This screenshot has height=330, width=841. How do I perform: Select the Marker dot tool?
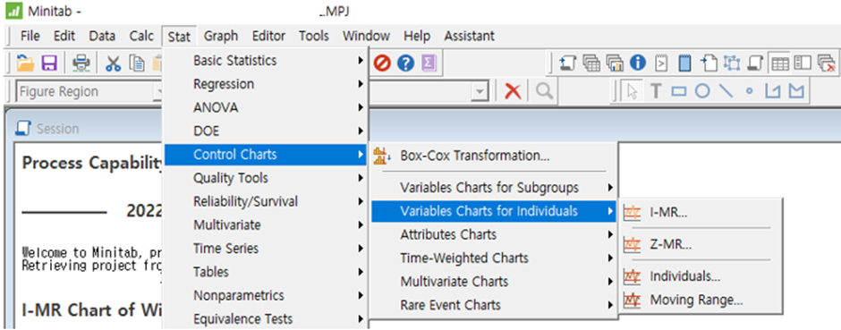pos(749,91)
